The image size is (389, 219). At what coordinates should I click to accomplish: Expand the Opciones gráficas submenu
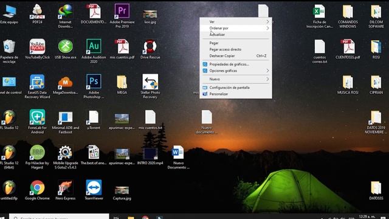[236, 71]
